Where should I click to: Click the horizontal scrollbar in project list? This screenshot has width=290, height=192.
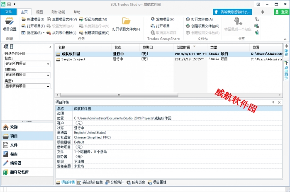point(119,95)
